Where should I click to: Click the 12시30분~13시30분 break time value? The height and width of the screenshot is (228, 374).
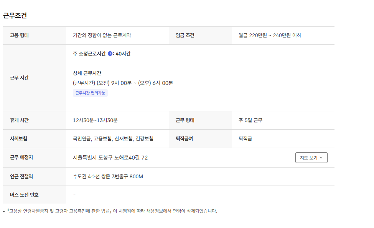(x=95, y=121)
